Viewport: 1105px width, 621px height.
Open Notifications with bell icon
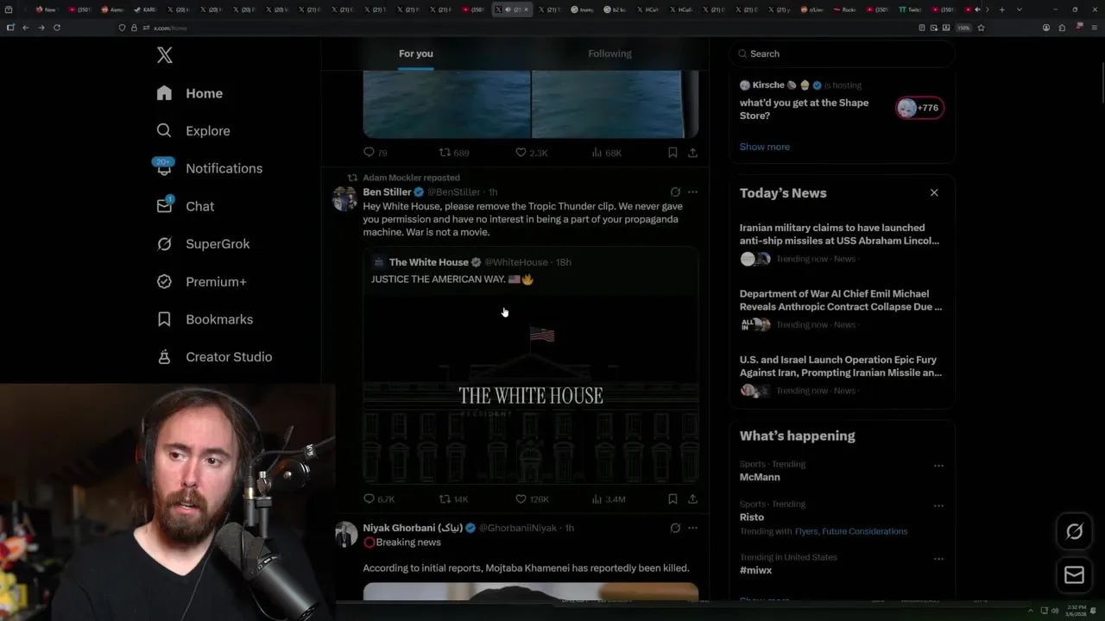208,168
